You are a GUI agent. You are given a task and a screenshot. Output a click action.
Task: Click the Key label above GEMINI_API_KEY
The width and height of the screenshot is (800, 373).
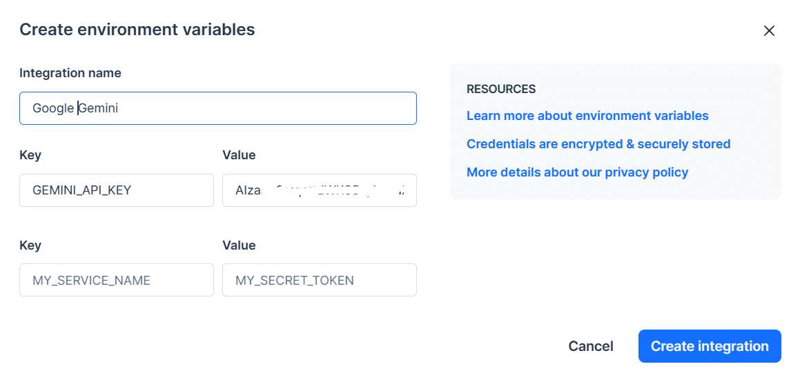[x=30, y=155]
